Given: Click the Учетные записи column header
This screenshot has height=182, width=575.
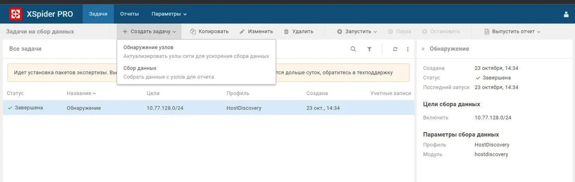Looking at the screenshot, I should [391, 93].
